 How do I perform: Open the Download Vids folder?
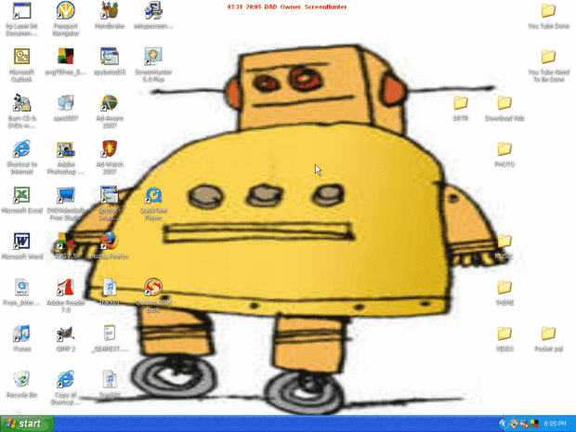tap(504, 103)
